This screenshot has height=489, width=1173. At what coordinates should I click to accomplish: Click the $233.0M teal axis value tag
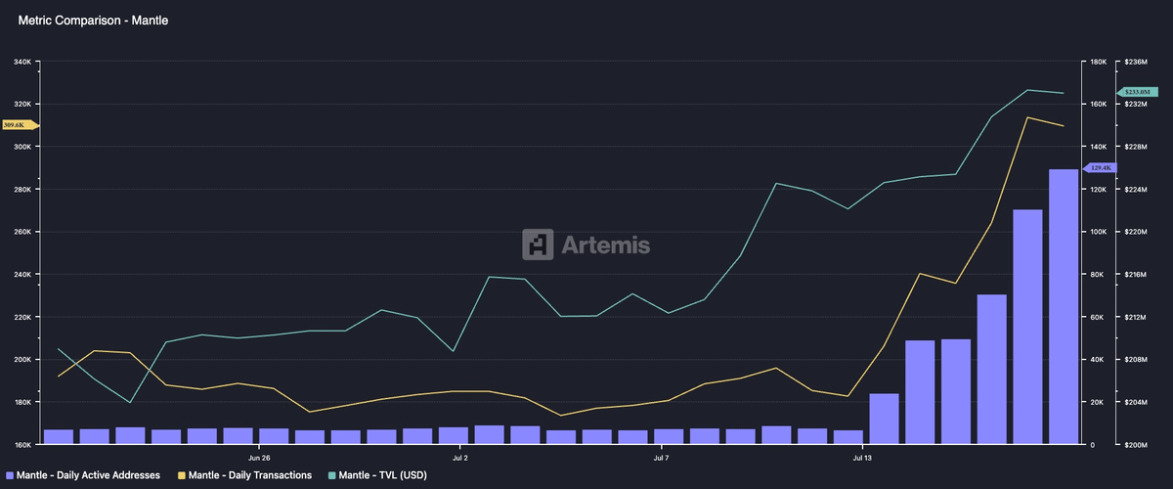coord(1136,91)
